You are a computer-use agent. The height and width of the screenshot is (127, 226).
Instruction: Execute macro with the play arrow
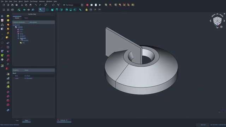click(x=100, y=5)
